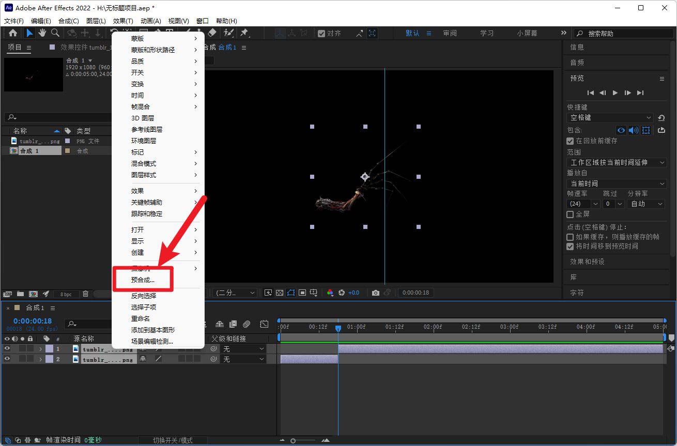Open grid and guide options icon
This screenshot has width=677, height=446.
click(314, 293)
